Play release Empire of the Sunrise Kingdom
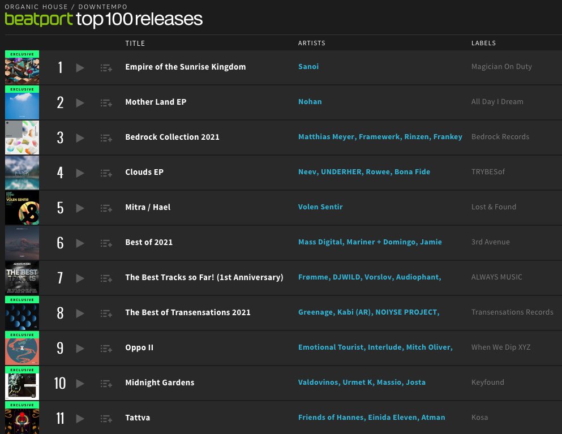Image resolution: width=562 pixels, height=434 pixels. pos(80,68)
